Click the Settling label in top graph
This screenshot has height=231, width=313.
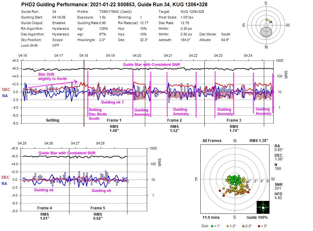click(x=53, y=120)
